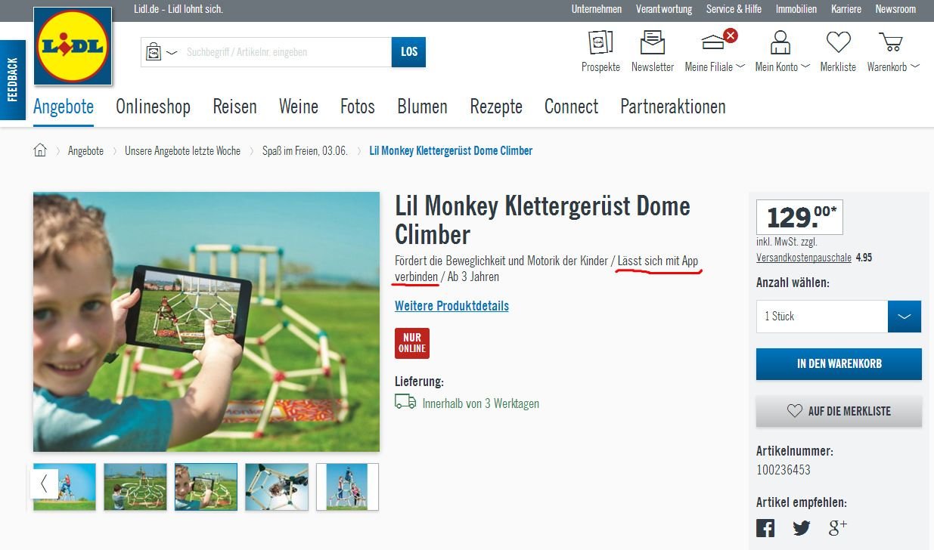
Task: Click previous thumbnail arrow in gallery
Action: coord(44,484)
